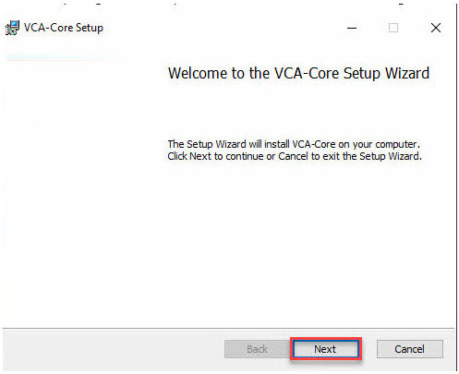Image resolution: width=459 pixels, height=374 pixels.
Task: Cancel the VCA-Core installation
Action: tap(410, 349)
